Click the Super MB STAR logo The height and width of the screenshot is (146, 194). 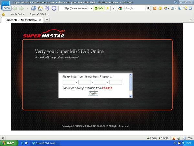coord(44,33)
